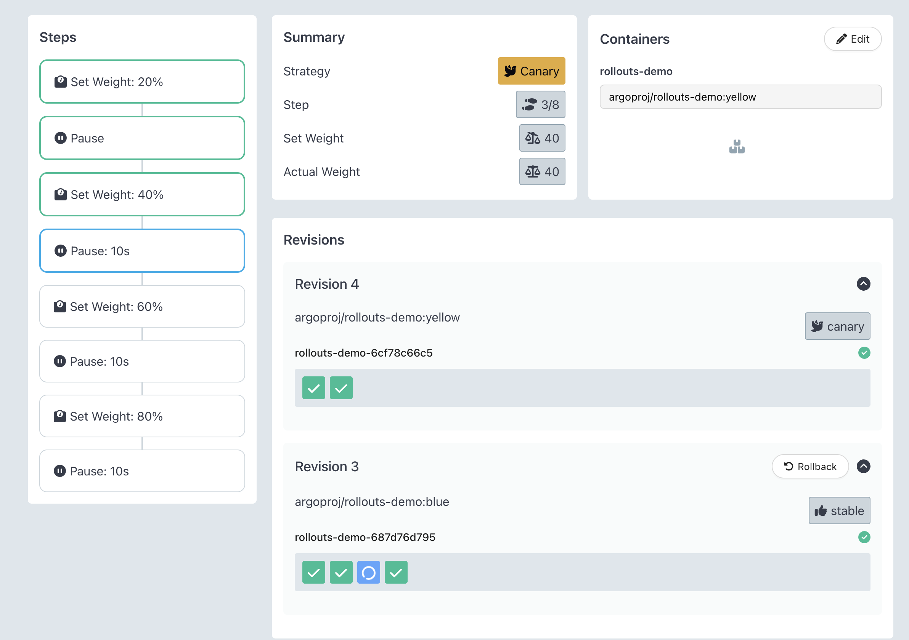Select the Set Weight: 60% step
The height and width of the screenshot is (640, 909).
[142, 307]
